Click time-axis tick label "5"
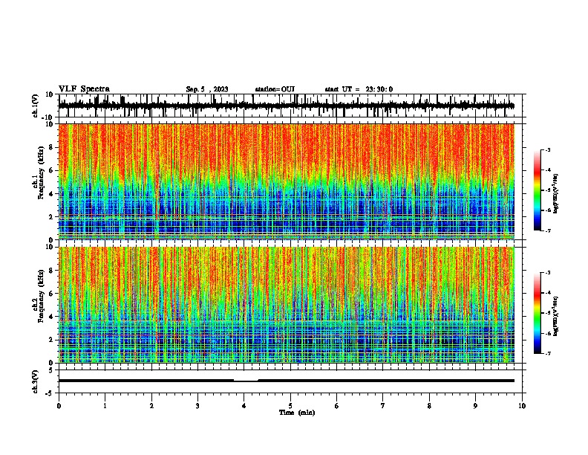 [290, 406]
